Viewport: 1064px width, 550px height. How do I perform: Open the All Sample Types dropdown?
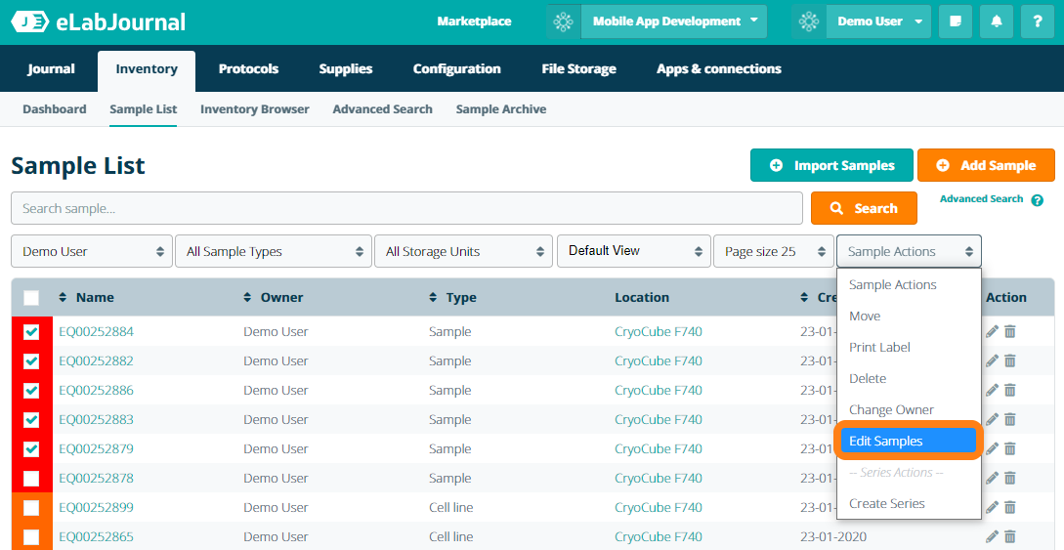point(273,251)
